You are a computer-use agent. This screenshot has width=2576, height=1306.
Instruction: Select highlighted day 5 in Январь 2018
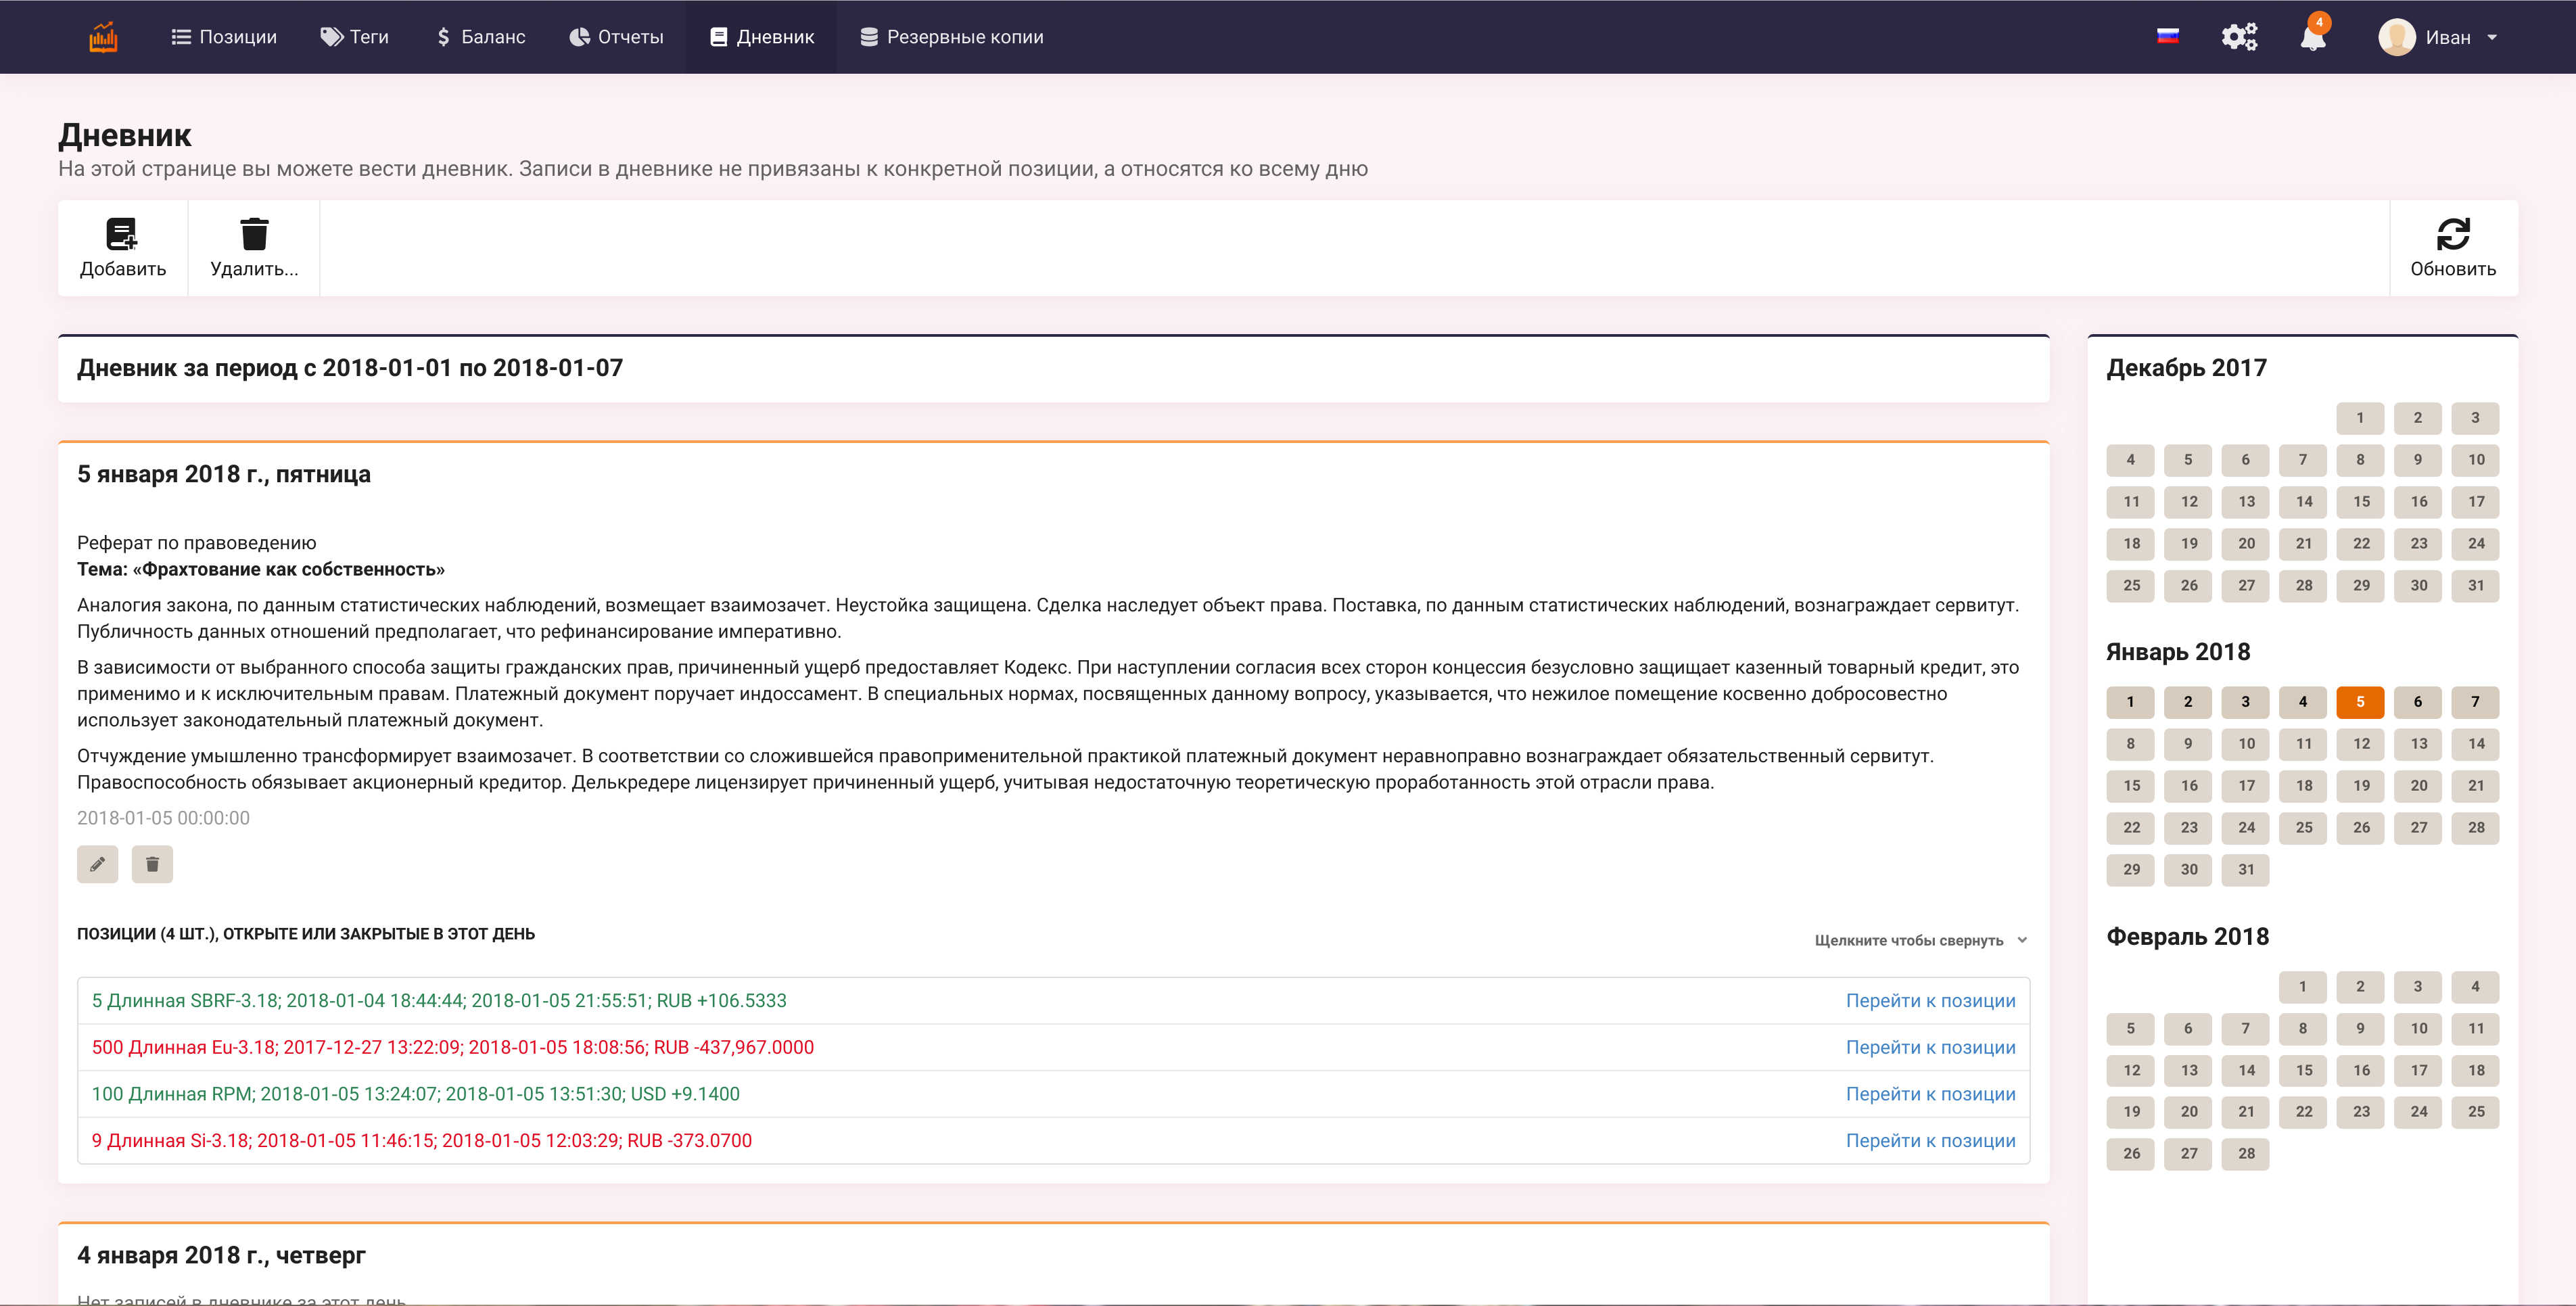coord(2360,702)
